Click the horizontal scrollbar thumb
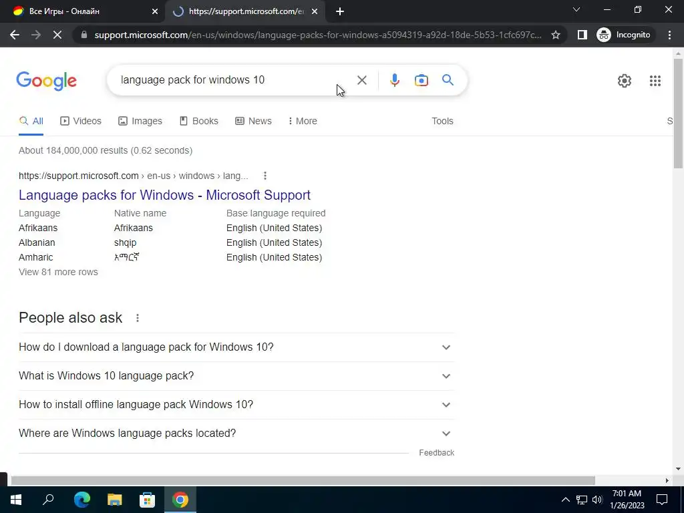This screenshot has width=684, height=513. (x=303, y=481)
